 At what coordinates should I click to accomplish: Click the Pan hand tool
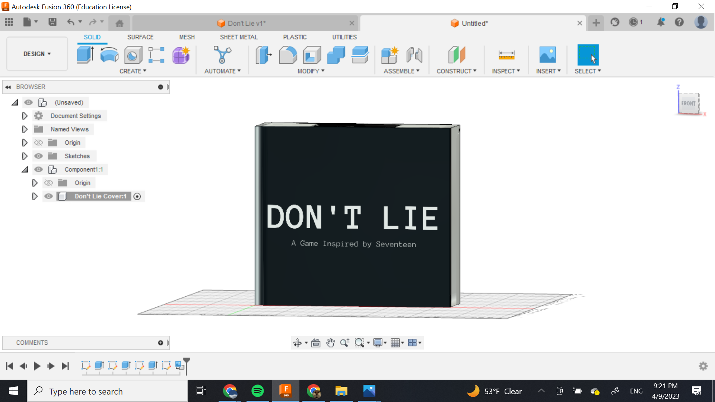click(330, 343)
